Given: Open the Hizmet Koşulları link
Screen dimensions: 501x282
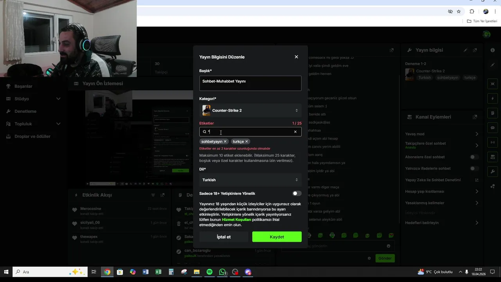Looking at the screenshot, I should coord(236,220).
